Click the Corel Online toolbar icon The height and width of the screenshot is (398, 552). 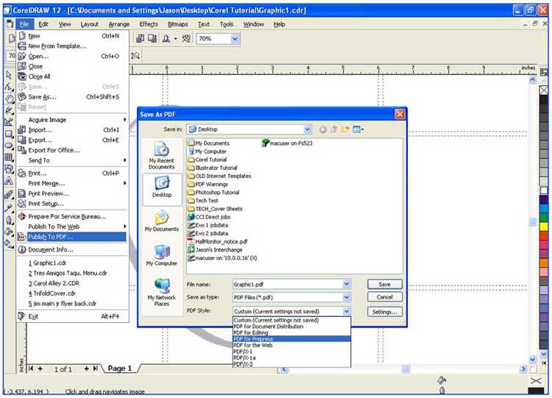(x=186, y=38)
